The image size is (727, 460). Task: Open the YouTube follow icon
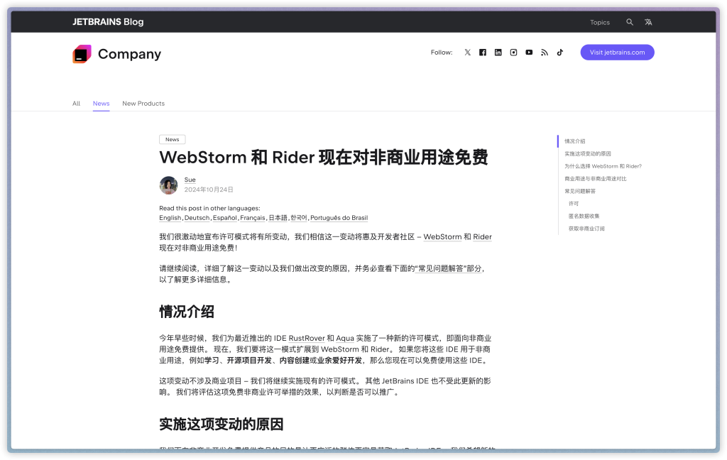point(529,53)
